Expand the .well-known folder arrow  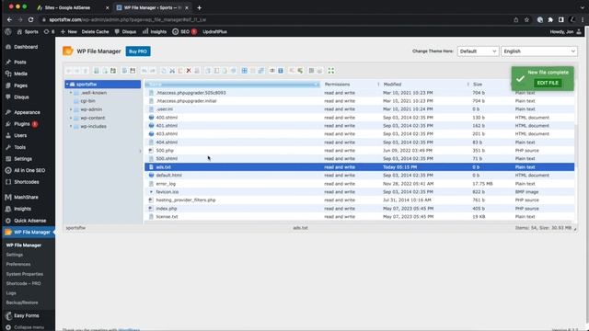[x=71, y=93]
